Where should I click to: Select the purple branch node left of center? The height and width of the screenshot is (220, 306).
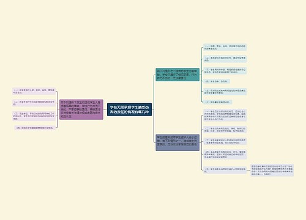click(x=81, y=109)
